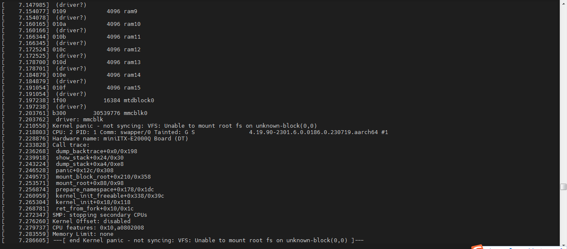Screen dimensions: 567x249
Task: Click the 'CPU features: 0x10,a0802008' line
Action: (x=98, y=228)
